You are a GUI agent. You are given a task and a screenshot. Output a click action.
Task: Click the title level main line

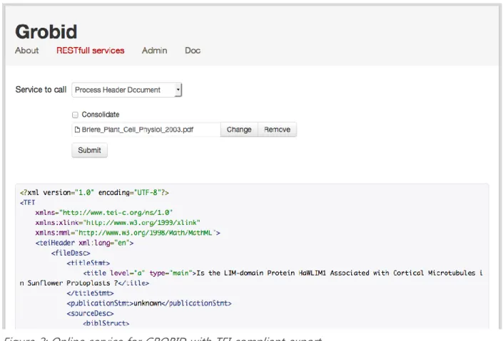[x=283, y=273]
